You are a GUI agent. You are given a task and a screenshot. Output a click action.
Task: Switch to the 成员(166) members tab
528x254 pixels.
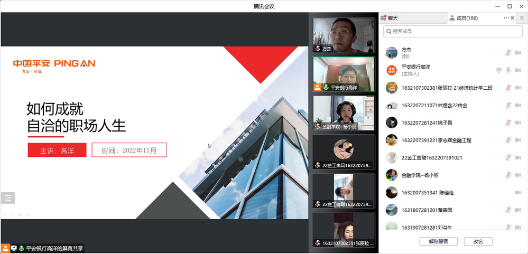pos(467,18)
